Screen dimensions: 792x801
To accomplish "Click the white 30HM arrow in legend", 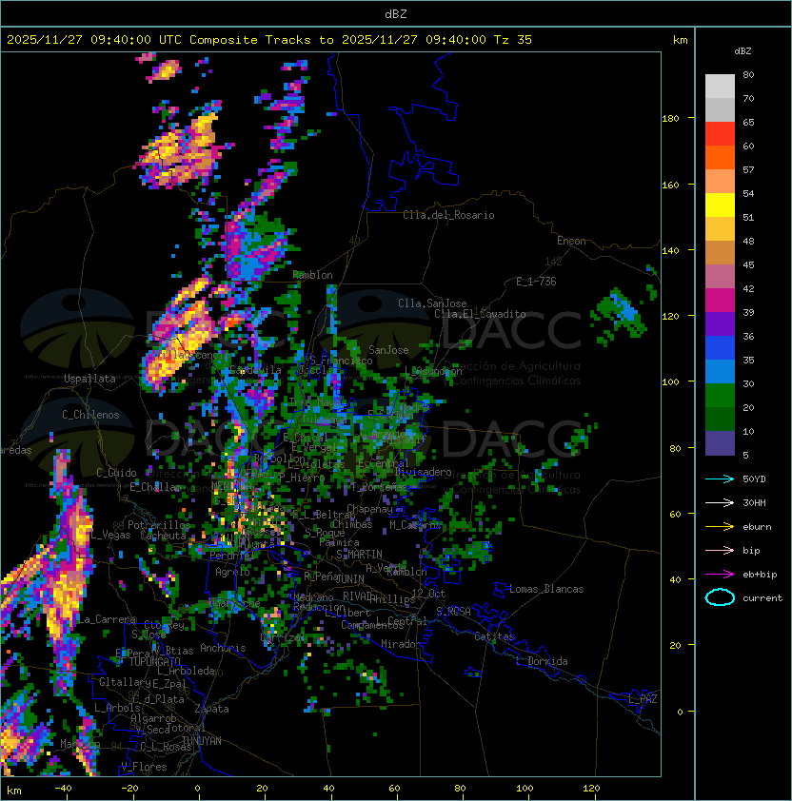I will (720, 502).
